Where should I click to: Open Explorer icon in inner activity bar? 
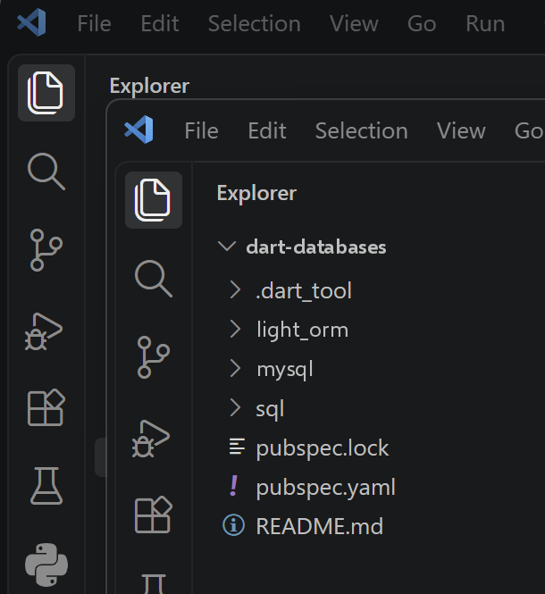pos(154,200)
